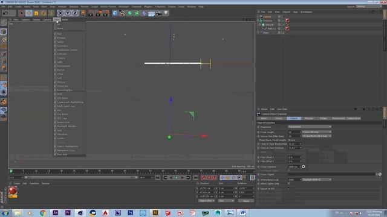Image resolution: width=387 pixels, height=217 pixels.
Task: Play the animation forwards
Action: 177,178
